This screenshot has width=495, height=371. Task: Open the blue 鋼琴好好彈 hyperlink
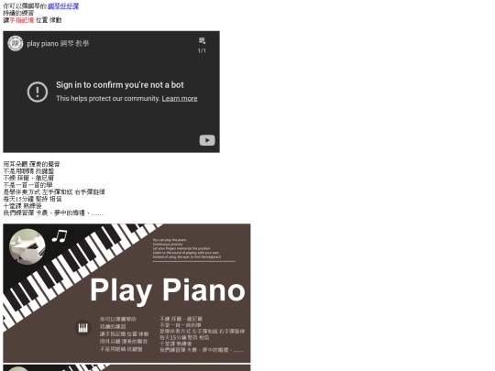63,6
